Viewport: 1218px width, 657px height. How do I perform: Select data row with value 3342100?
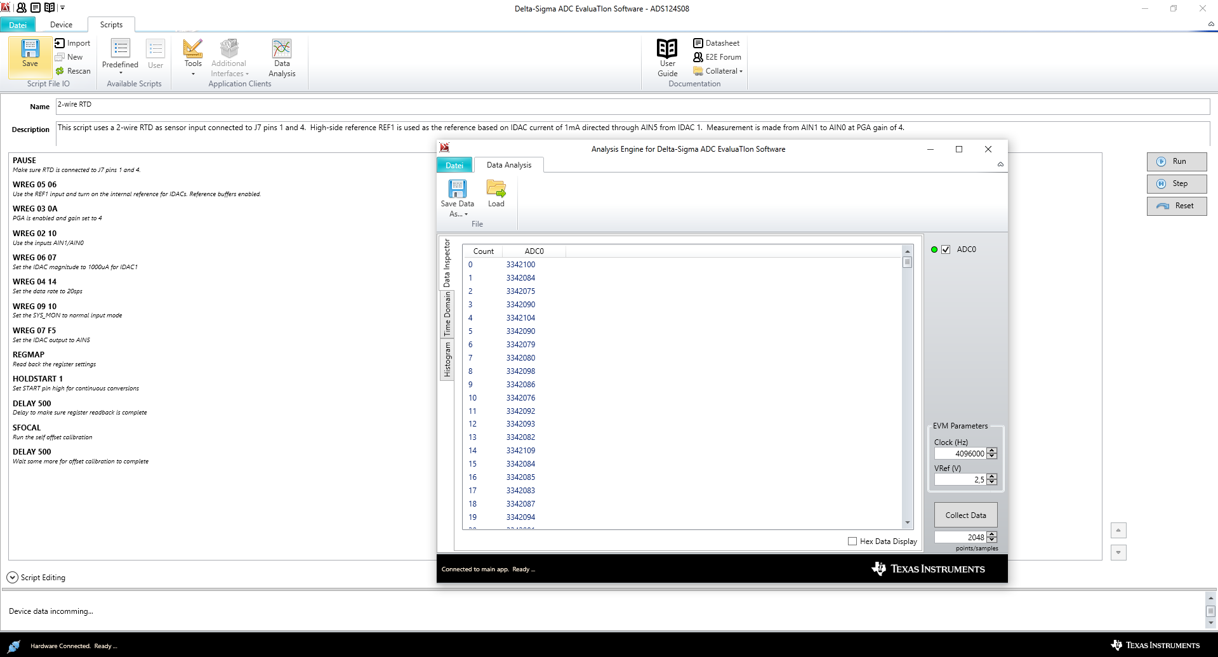tap(682, 265)
